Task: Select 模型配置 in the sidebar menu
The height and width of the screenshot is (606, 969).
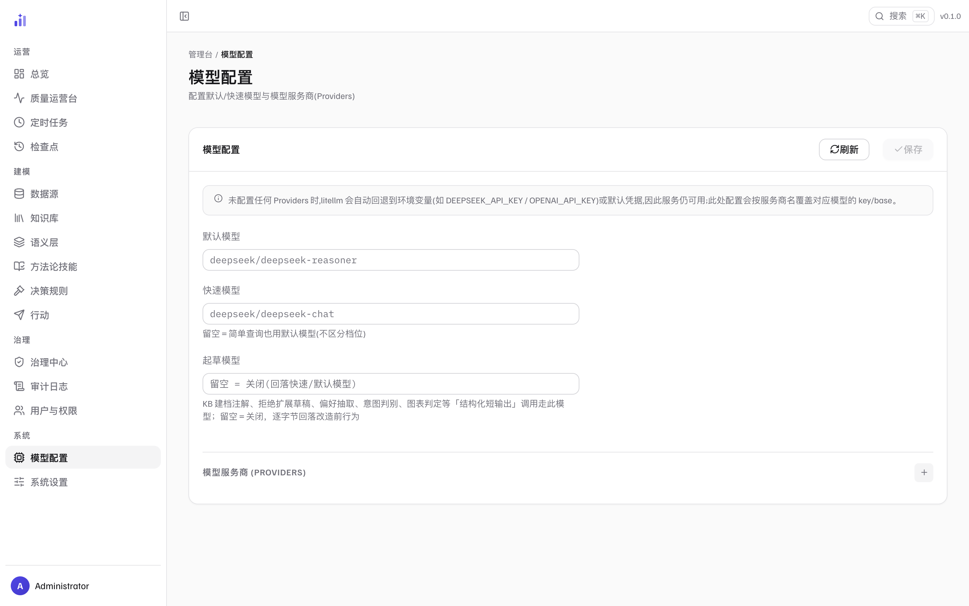Action: [x=83, y=458]
